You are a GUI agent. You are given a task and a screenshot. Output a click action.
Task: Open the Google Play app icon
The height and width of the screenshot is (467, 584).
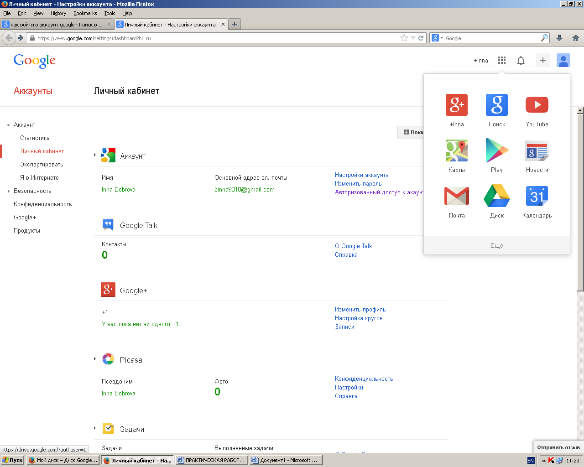tap(497, 150)
